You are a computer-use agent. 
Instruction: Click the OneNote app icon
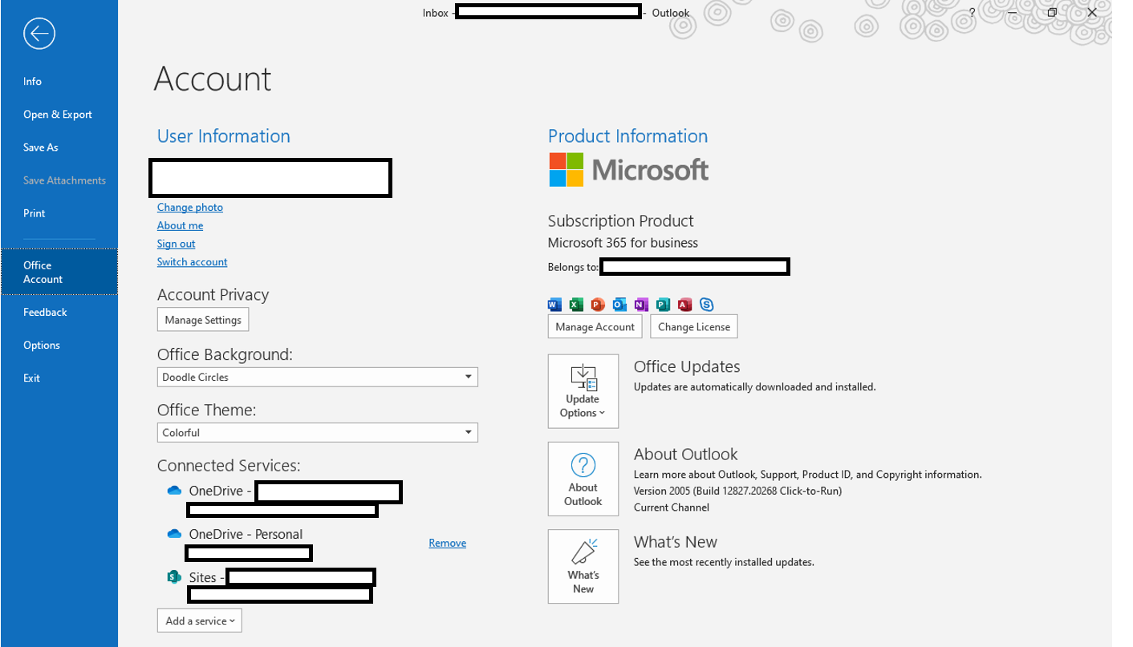pyautogui.click(x=641, y=304)
